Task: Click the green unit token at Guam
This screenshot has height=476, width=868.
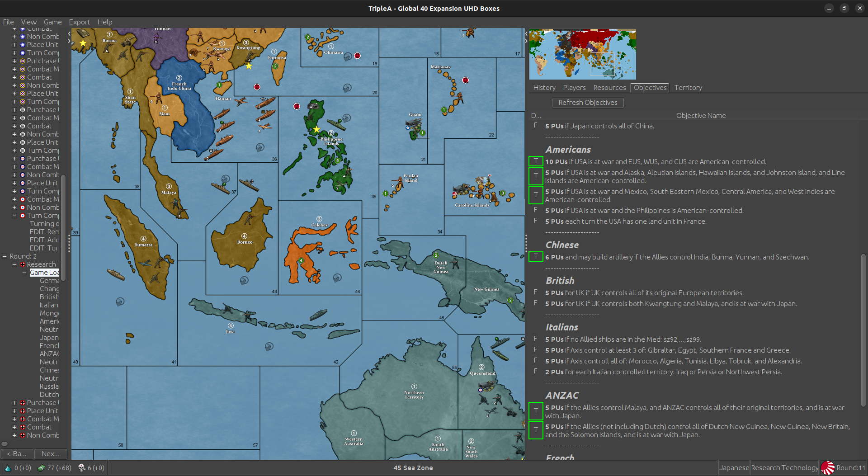Action: tap(422, 133)
